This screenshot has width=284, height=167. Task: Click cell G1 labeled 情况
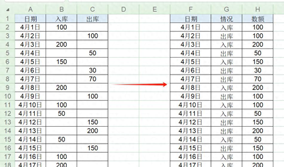(x=227, y=18)
